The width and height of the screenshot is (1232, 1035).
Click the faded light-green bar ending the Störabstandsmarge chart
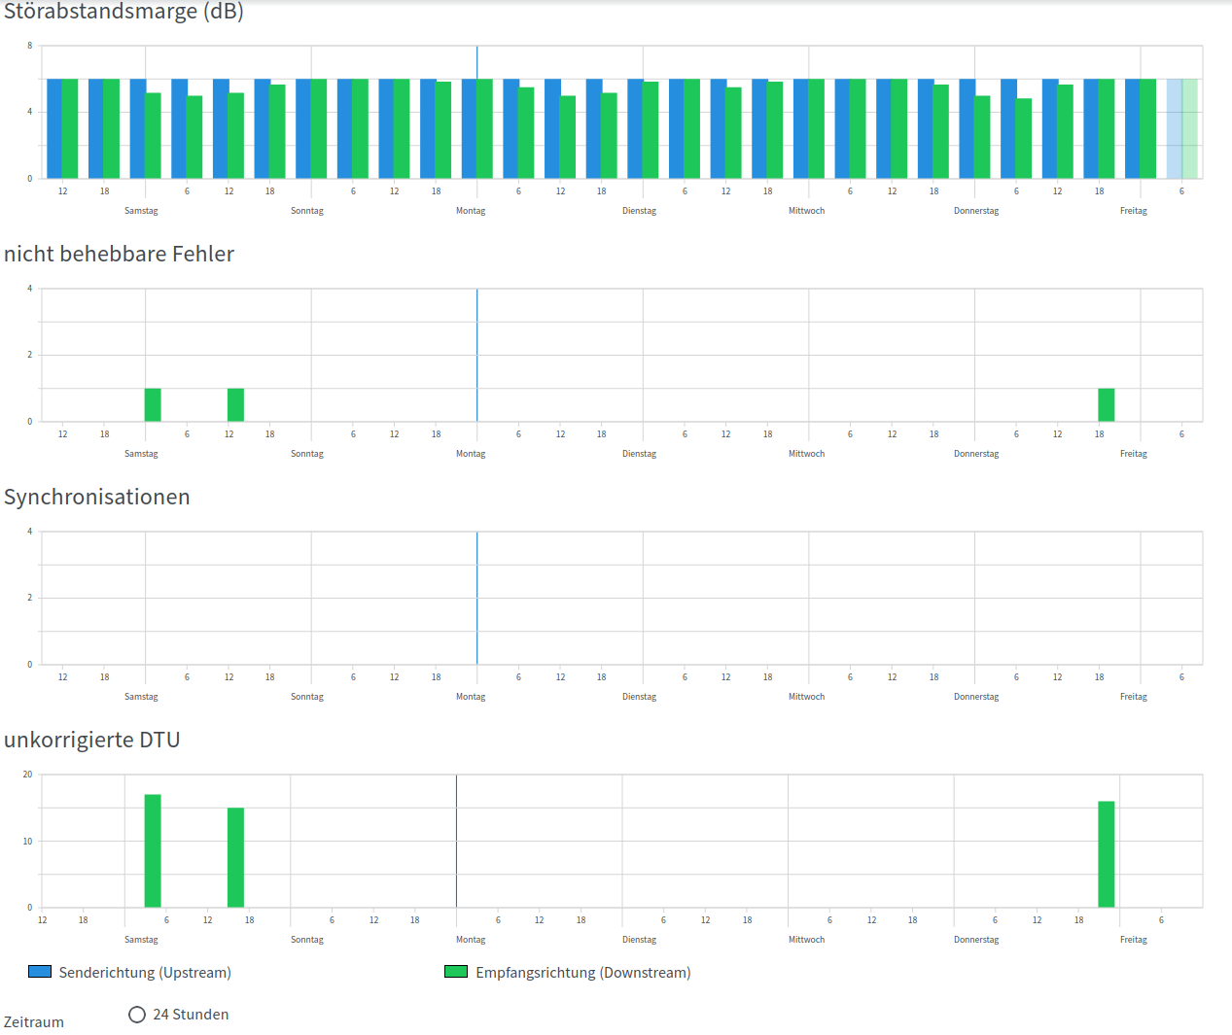coord(1190,129)
